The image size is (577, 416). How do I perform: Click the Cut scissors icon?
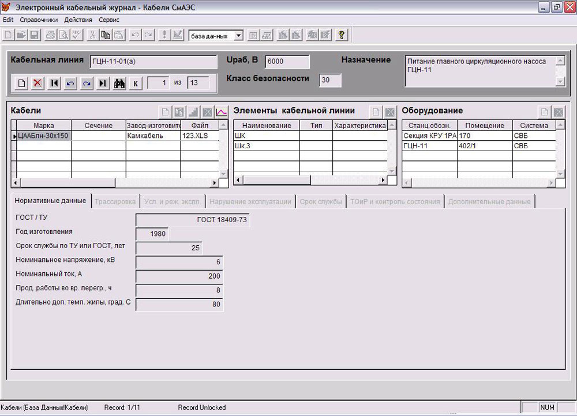92,35
